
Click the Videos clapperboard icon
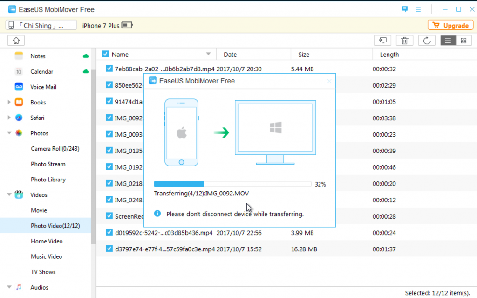(x=19, y=195)
